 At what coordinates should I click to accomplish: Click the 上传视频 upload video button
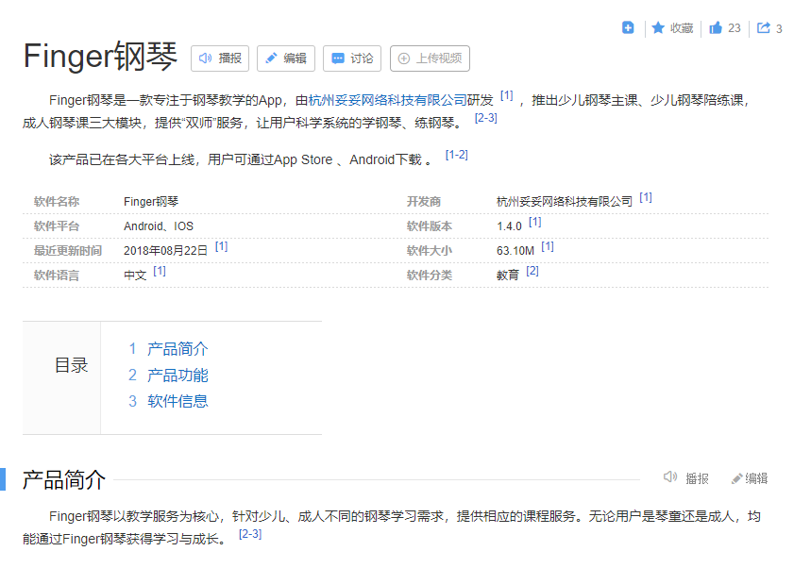pos(430,58)
